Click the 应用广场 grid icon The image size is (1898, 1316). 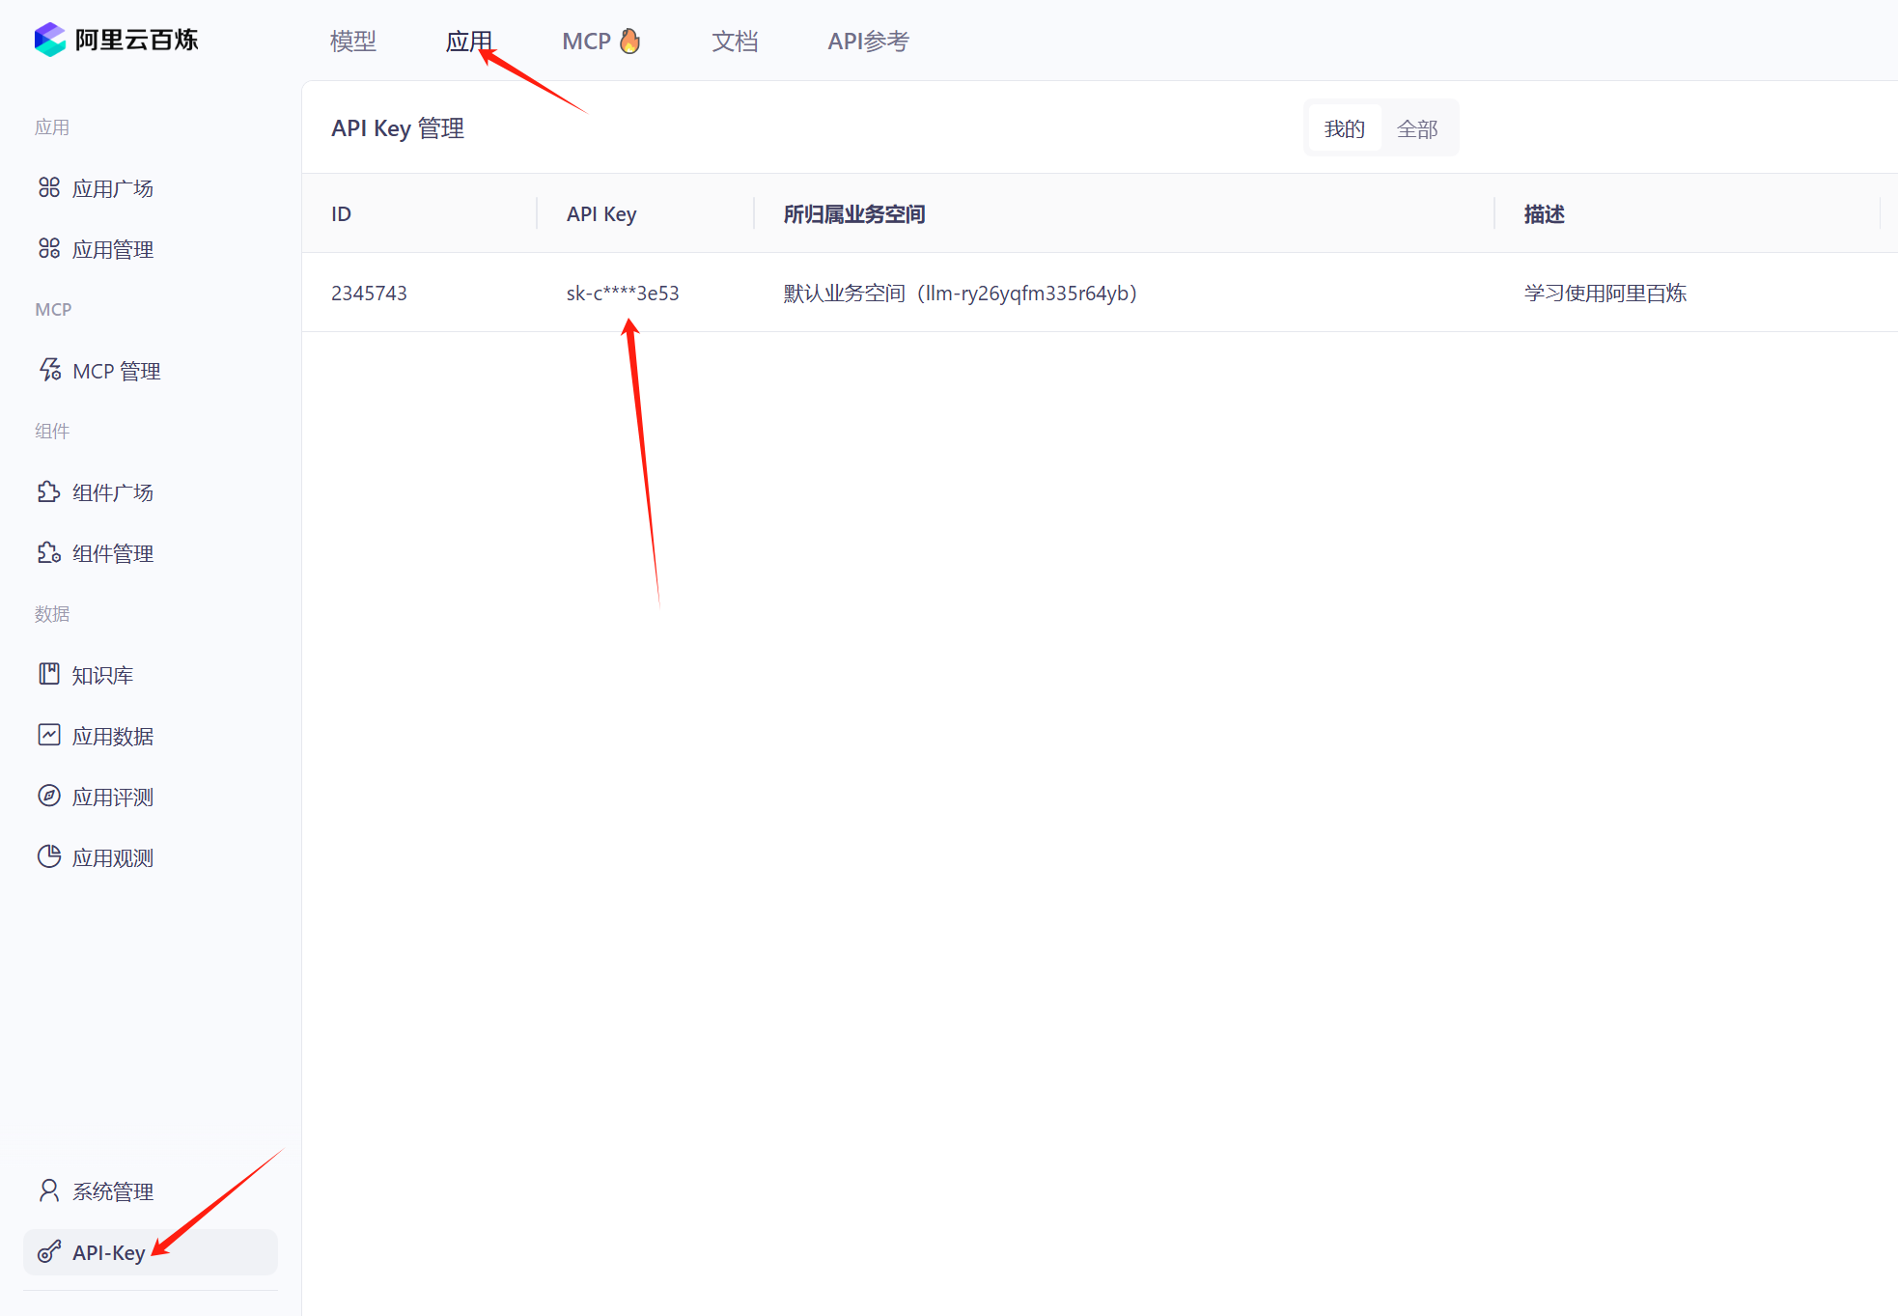tap(49, 187)
